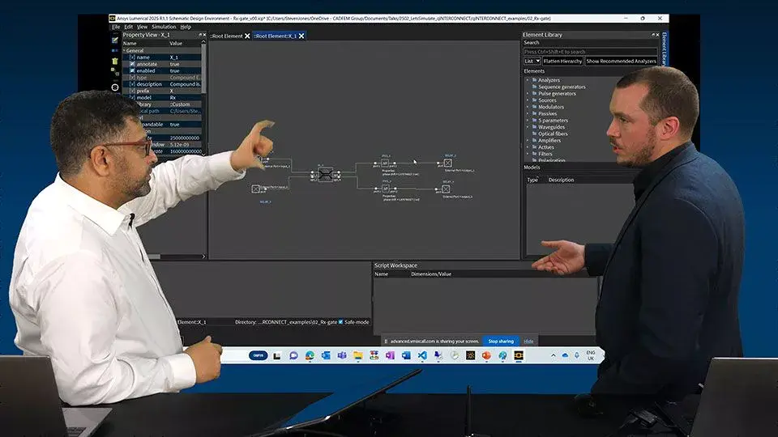Viewport: 778px width, 437px height.
Task: Open the View menu
Action: (142, 27)
